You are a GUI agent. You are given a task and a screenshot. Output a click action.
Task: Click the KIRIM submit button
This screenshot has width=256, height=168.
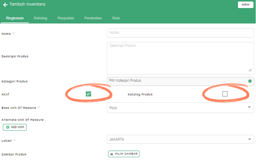pos(245,5)
